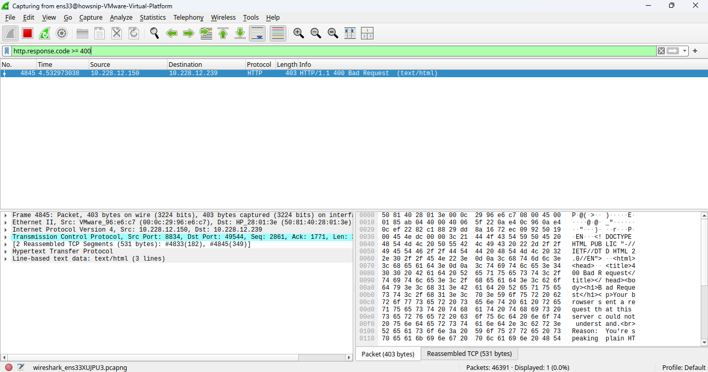
Task: Switch to Reassembled TCP (531 bytes) tab
Action: (x=469, y=354)
